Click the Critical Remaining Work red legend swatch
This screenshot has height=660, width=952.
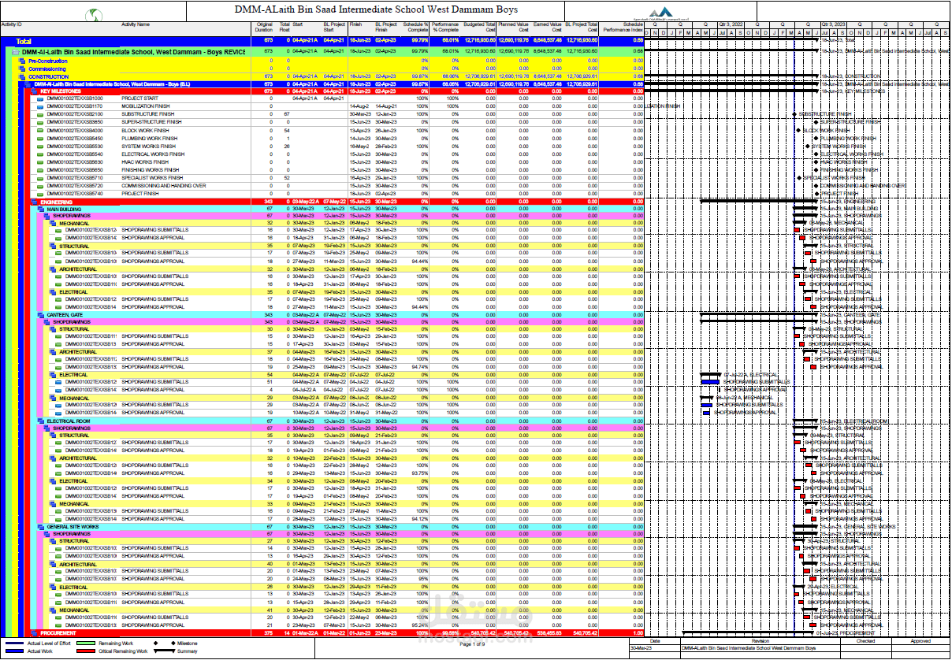coord(84,651)
